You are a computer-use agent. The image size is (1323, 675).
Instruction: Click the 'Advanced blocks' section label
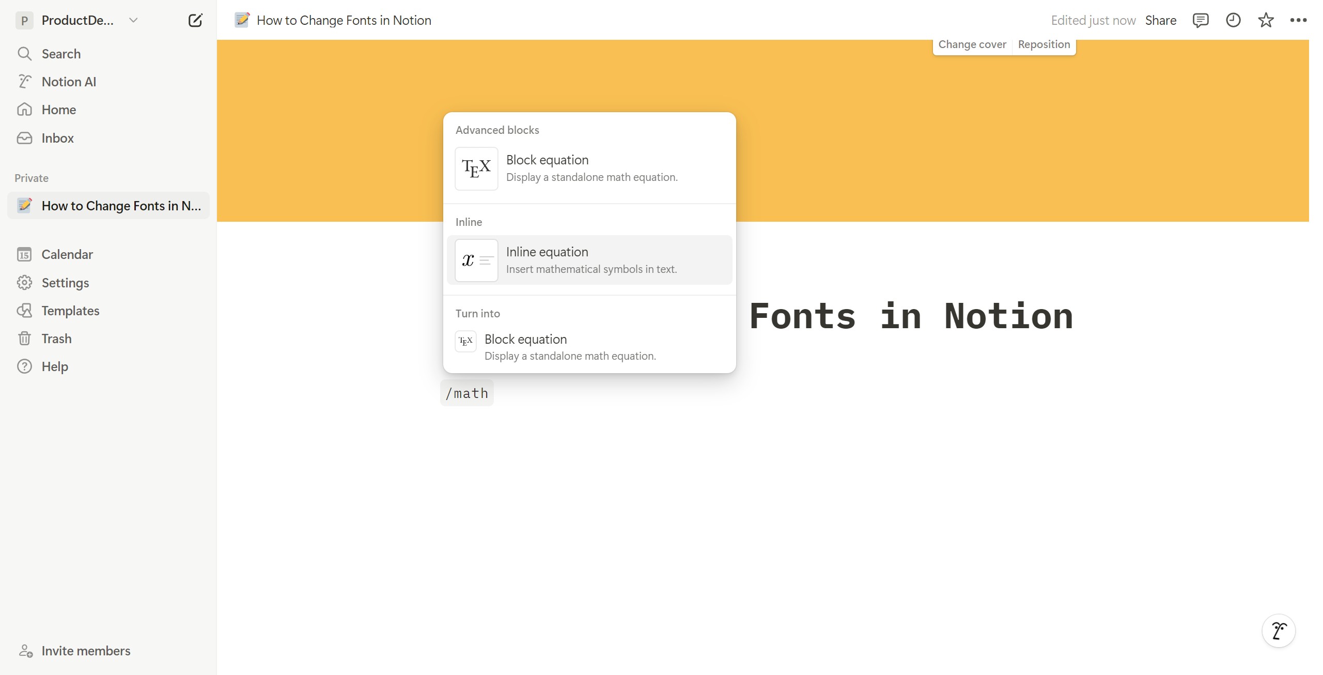497,130
